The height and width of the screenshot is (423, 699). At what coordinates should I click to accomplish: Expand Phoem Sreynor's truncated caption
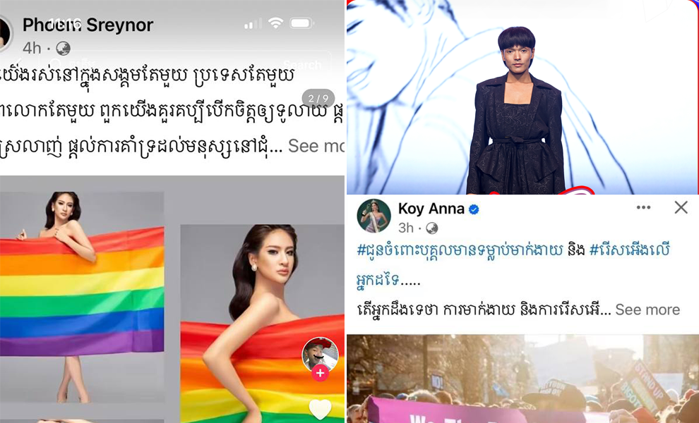pyautogui.click(x=316, y=146)
